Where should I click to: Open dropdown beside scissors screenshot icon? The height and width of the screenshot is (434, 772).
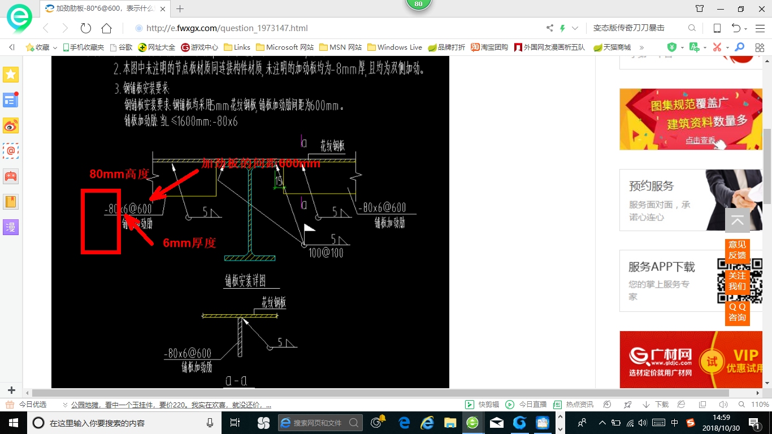click(727, 47)
